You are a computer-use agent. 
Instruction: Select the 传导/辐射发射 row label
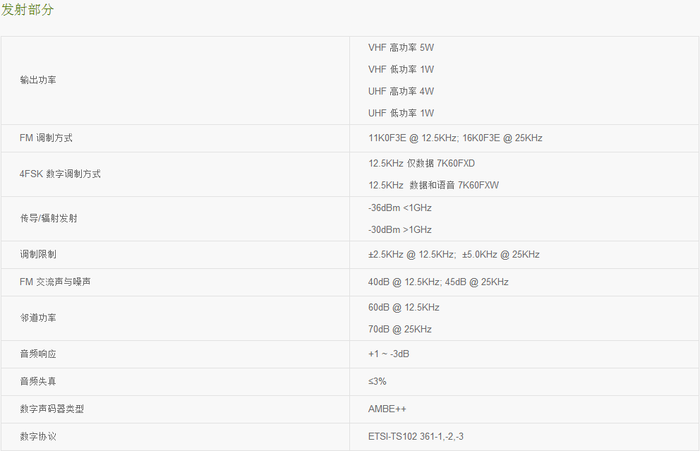49,218
